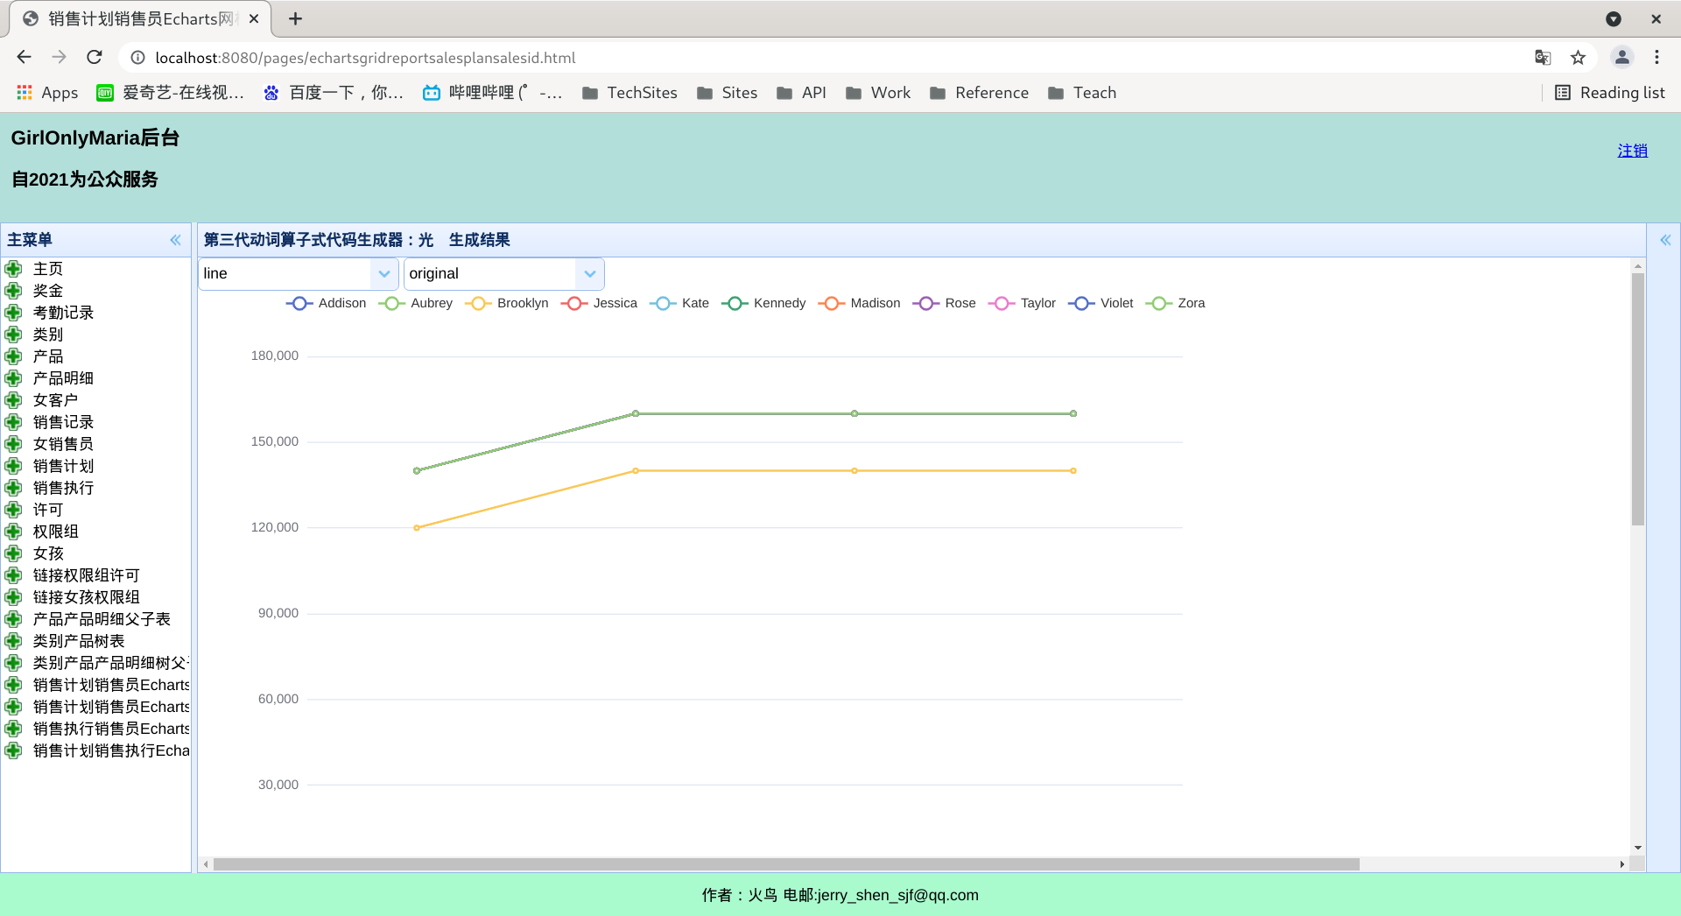
Task: Click the site info icon in address bar
Action: tap(137, 58)
